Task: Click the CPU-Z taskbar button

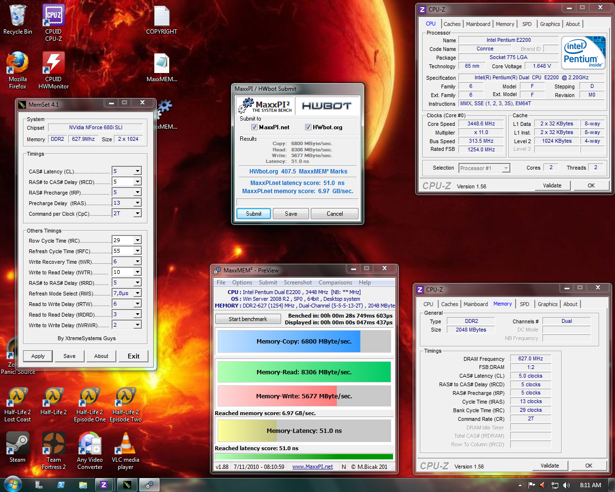Action: pos(103,485)
